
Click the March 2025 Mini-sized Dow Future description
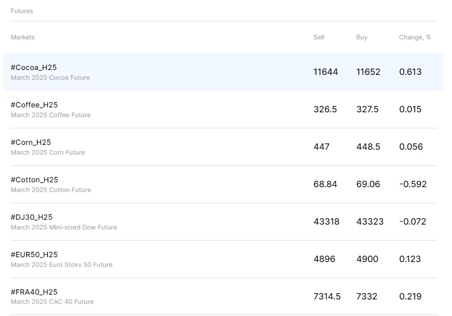(64, 228)
